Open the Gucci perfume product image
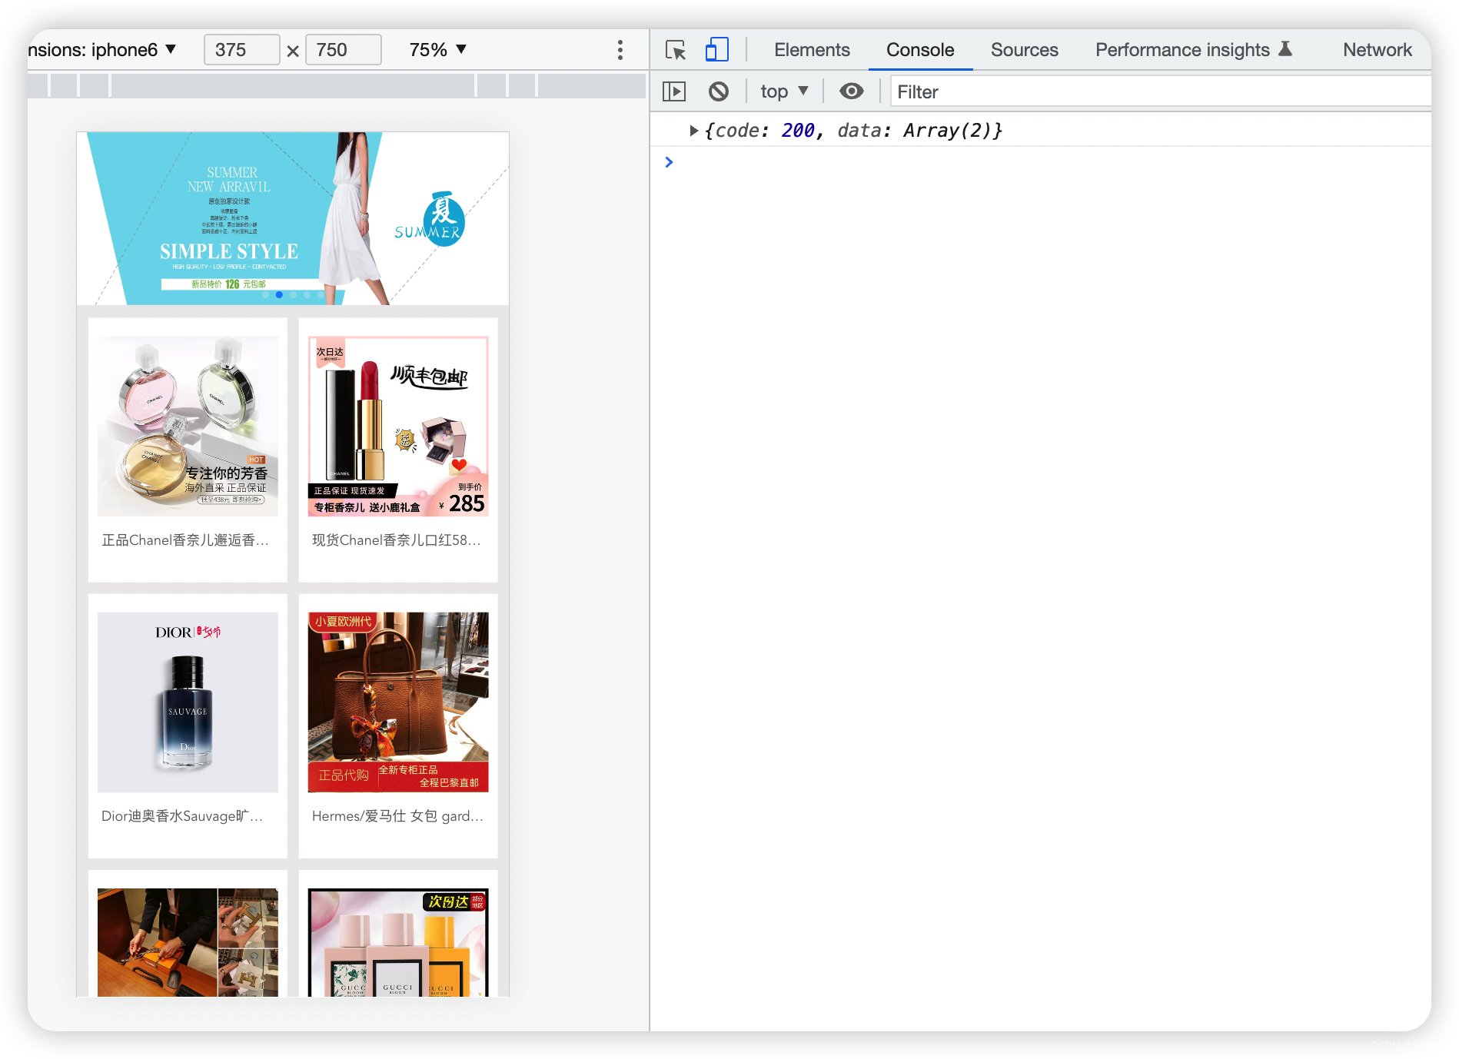The image size is (1459, 1059). point(398,943)
